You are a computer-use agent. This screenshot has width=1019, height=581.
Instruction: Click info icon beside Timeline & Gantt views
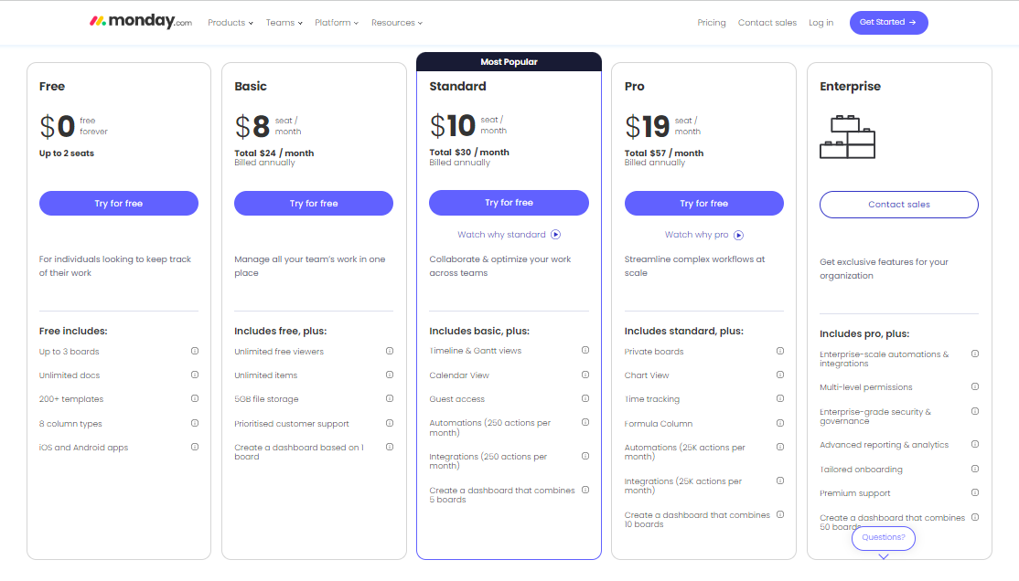(585, 351)
